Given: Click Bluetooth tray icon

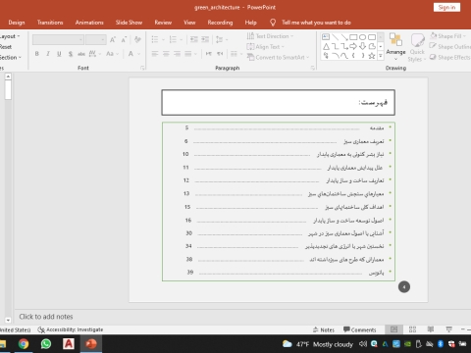Looking at the screenshot, I should point(441,344).
